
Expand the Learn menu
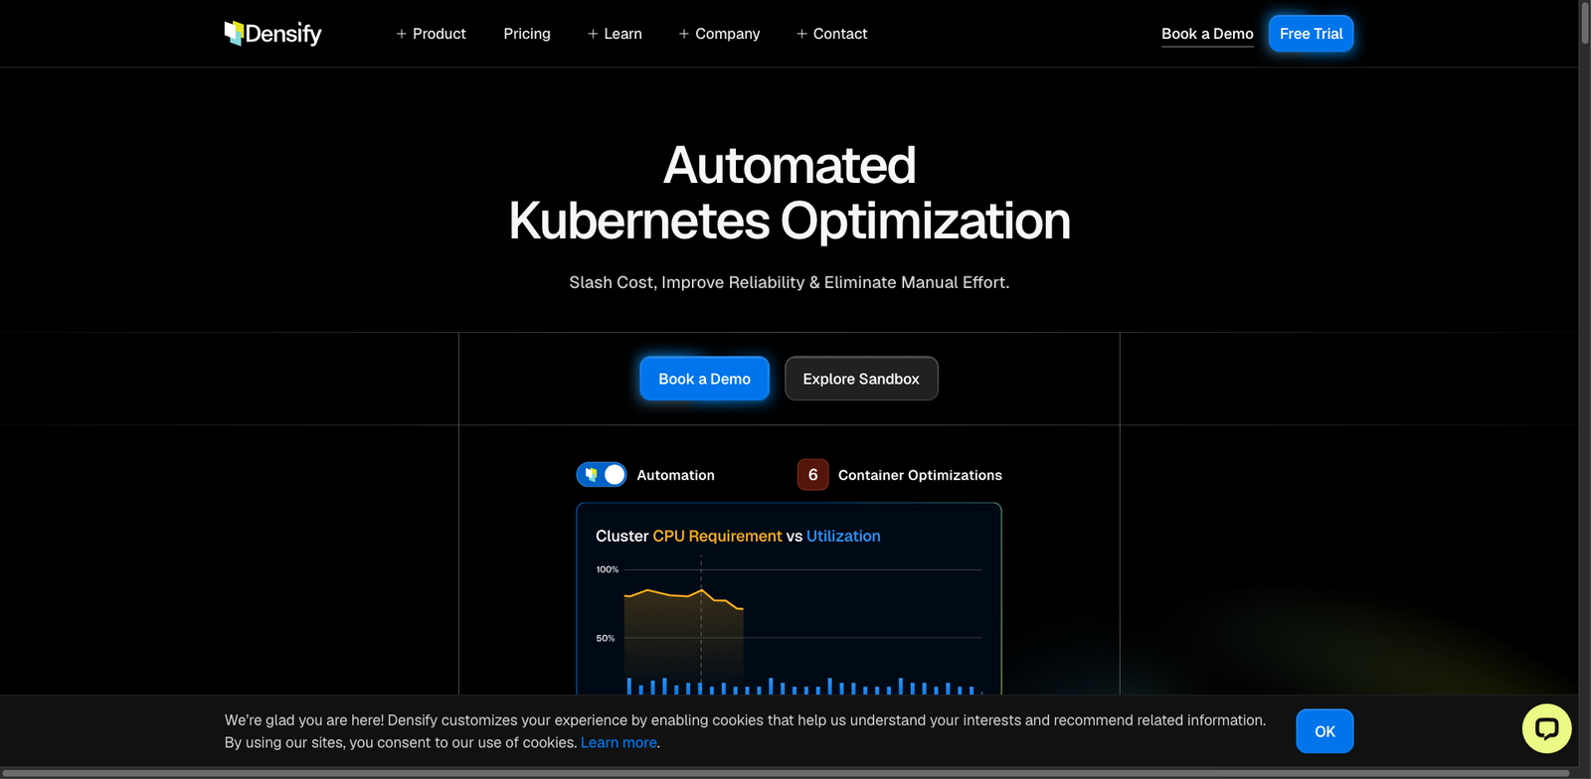click(615, 34)
